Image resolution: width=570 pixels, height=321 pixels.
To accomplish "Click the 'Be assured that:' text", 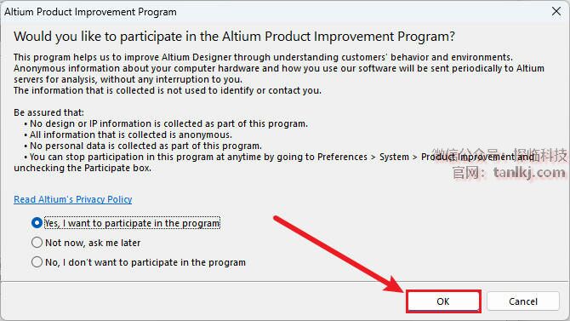I will pyautogui.click(x=48, y=112).
